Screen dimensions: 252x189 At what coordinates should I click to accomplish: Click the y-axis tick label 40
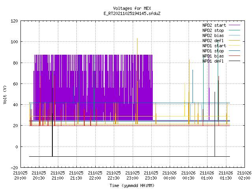[15, 105]
